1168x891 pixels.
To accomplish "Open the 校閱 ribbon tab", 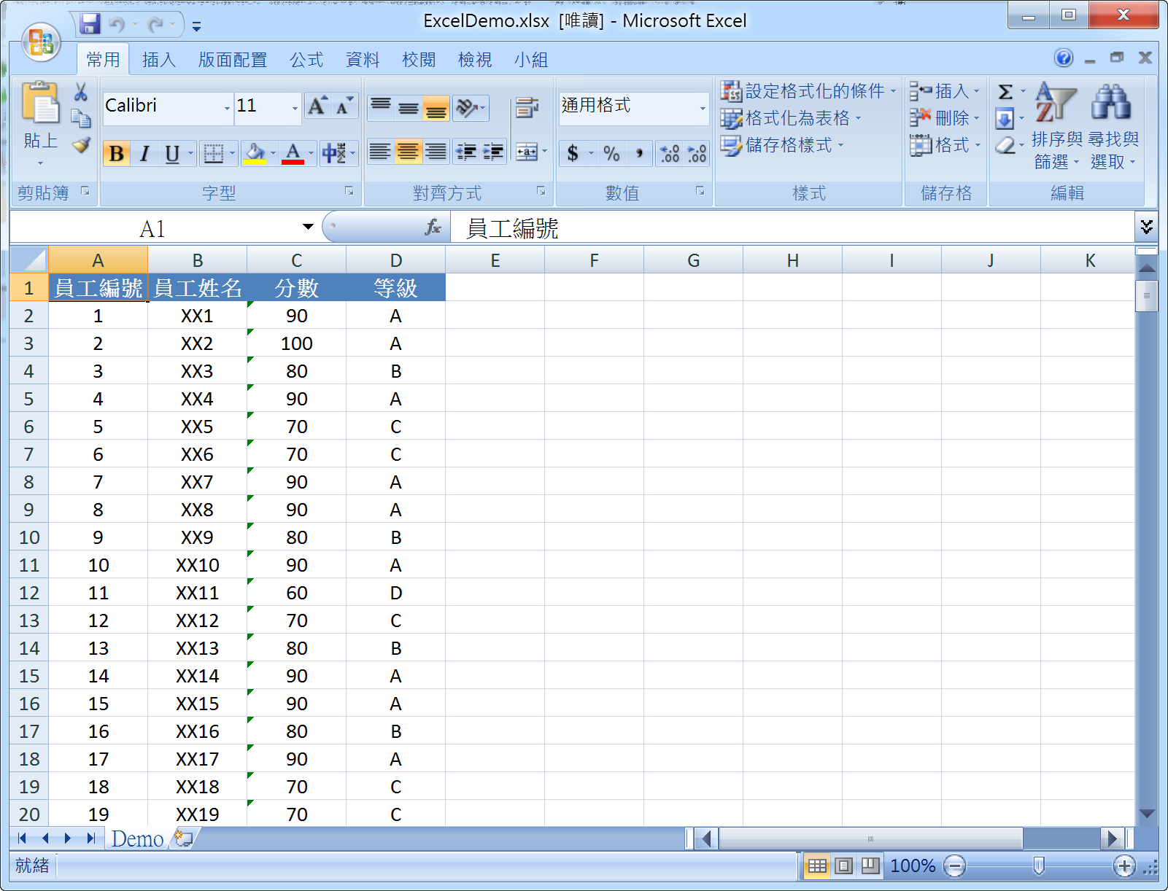I will (x=419, y=60).
